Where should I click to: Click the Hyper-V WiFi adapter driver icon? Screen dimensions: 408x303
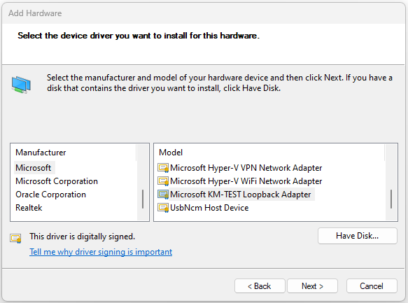(163, 181)
